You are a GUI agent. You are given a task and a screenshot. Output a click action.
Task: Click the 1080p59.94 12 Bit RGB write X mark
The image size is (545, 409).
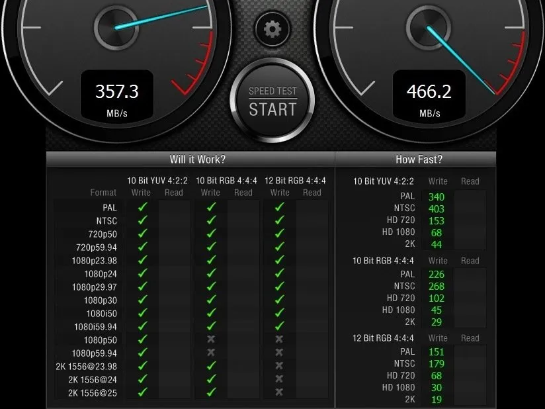279,352
